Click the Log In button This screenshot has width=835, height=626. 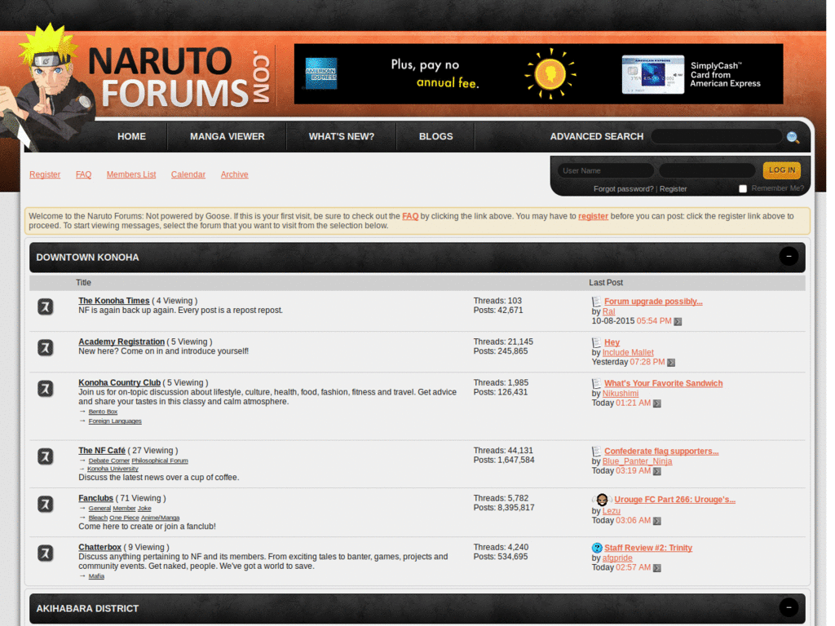(x=782, y=170)
